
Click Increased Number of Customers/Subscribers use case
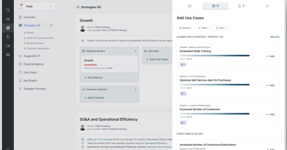(208, 145)
